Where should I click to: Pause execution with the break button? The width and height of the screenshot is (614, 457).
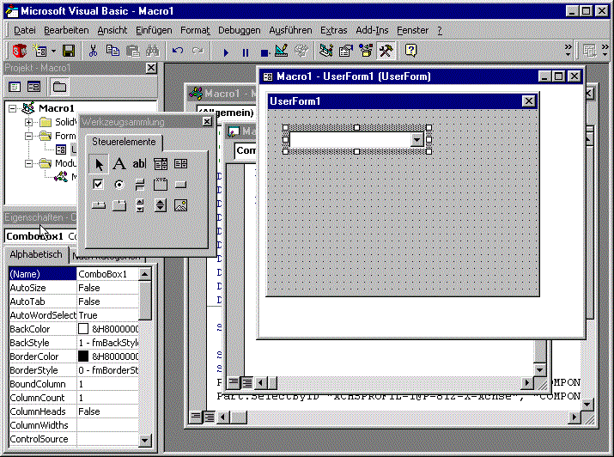click(x=246, y=52)
